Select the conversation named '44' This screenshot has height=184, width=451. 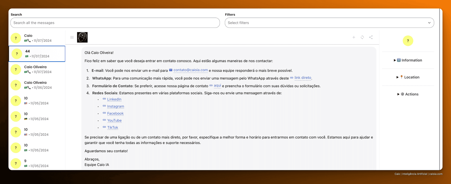click(37, 54)
